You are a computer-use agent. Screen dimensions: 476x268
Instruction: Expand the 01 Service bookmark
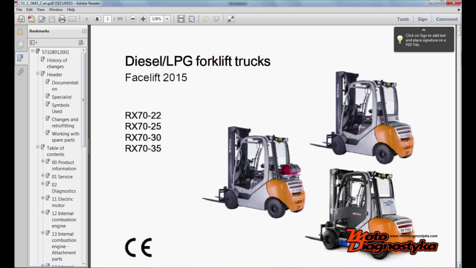tap(43, 176)
